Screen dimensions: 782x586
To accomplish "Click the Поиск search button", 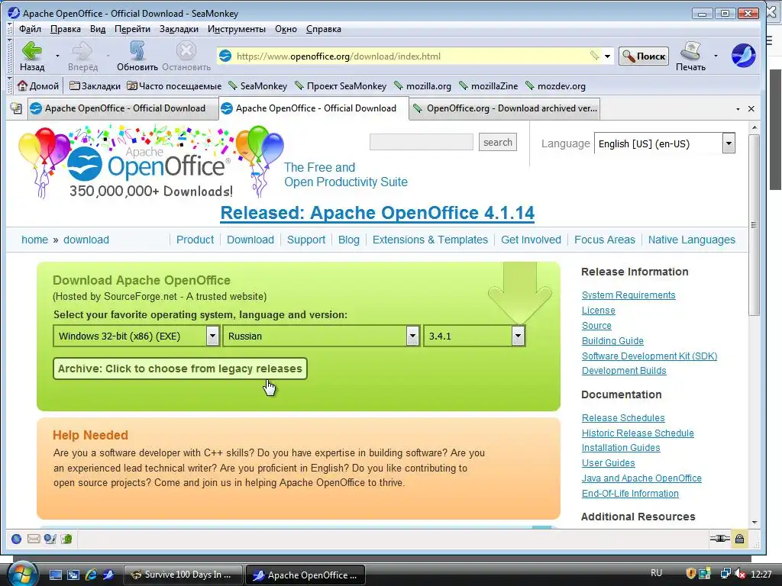I will pos(644,56).
